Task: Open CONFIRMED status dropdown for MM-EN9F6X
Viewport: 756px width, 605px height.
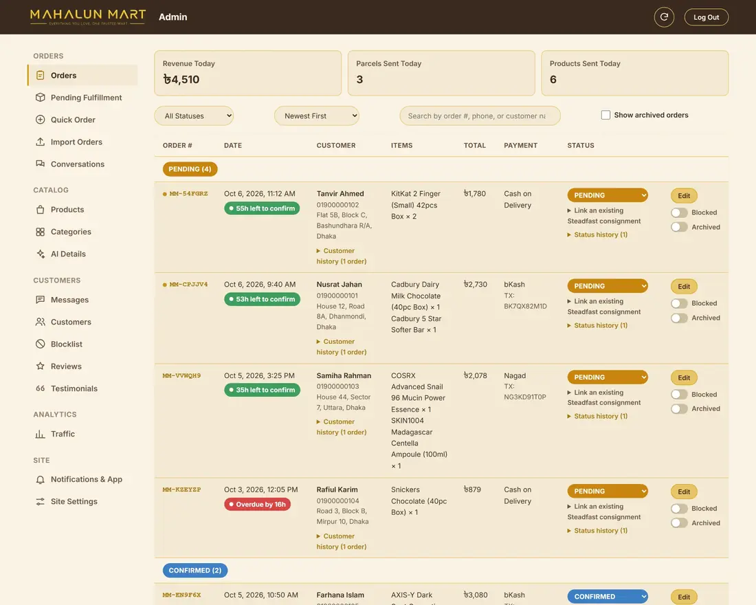Action: click(608, 596)
